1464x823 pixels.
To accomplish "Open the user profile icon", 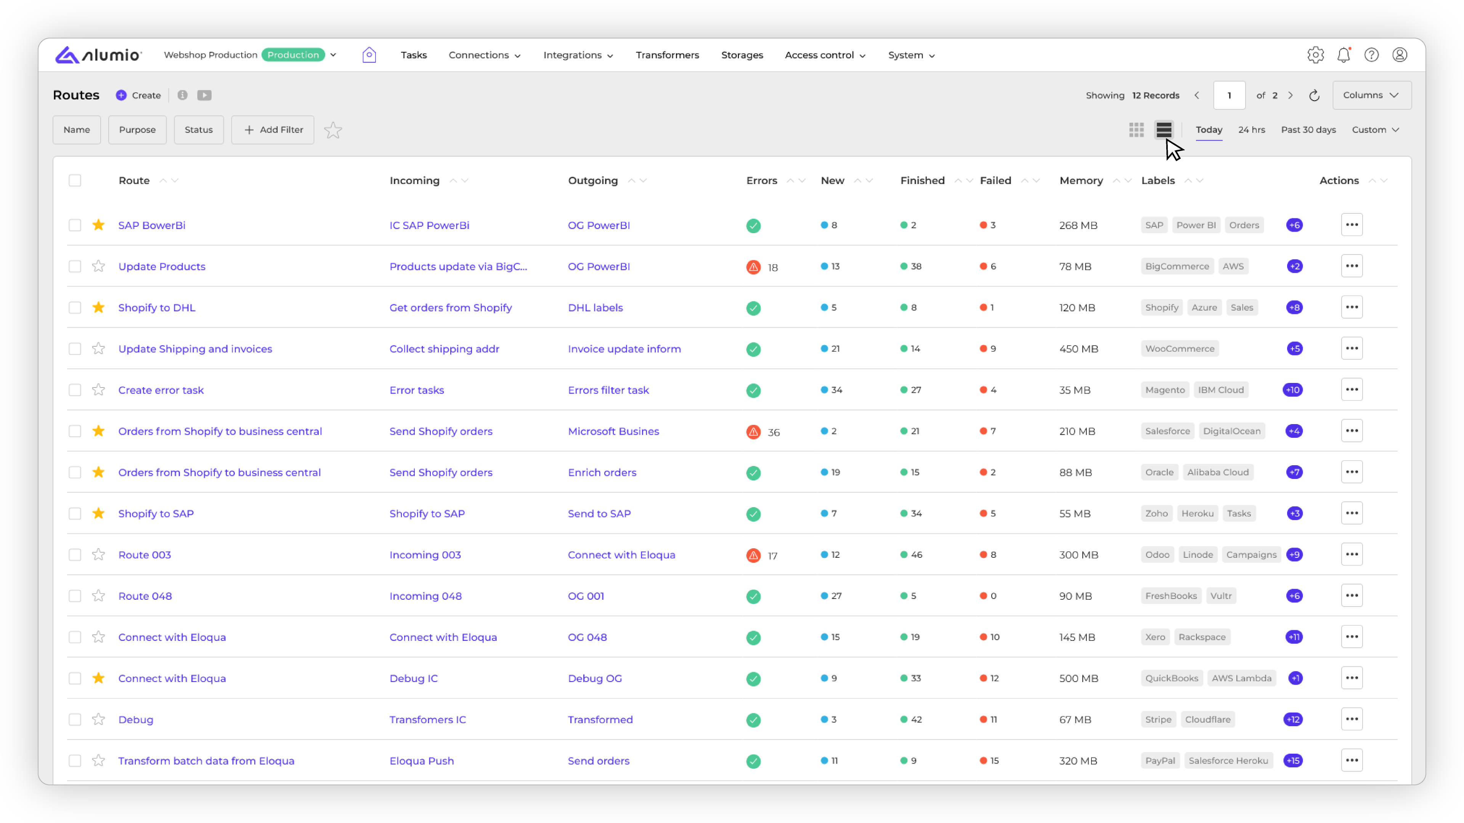I will click(1399, 55).
